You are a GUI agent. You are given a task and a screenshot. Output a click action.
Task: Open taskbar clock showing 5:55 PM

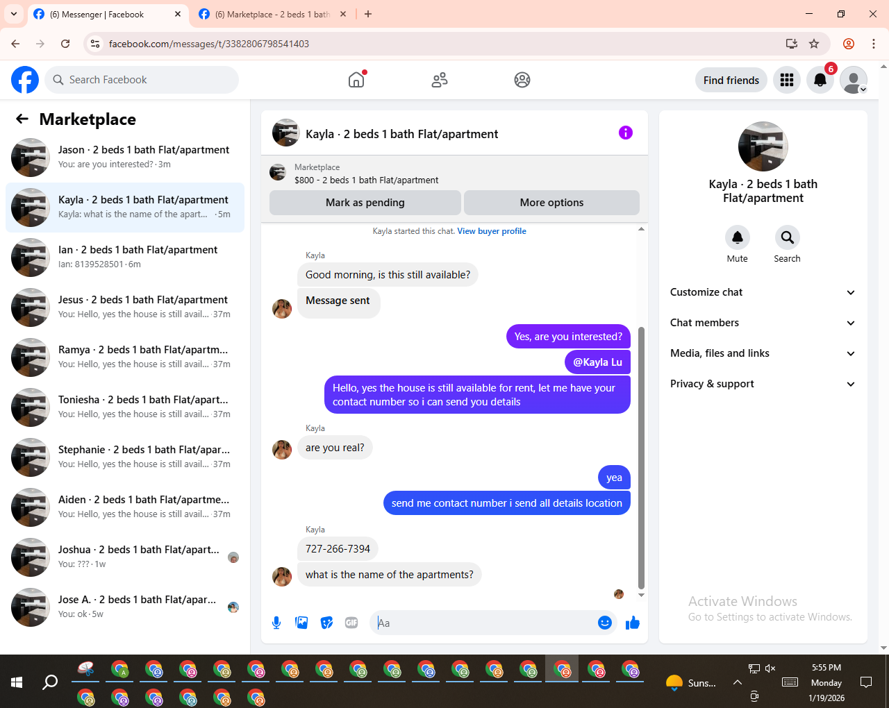click(826, 682)
